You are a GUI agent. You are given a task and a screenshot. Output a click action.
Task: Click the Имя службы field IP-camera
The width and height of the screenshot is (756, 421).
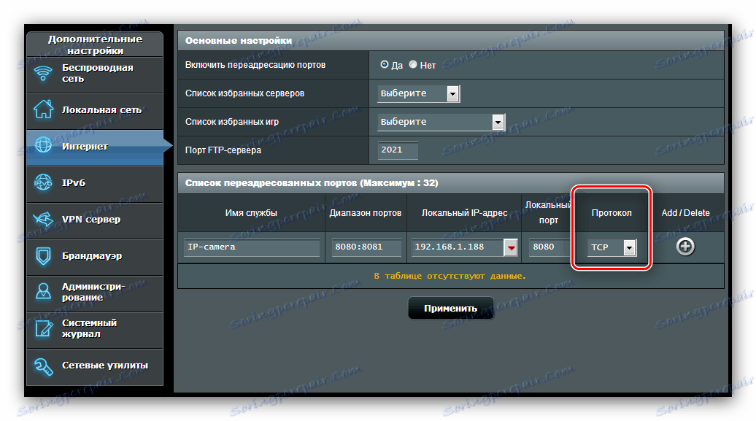pyautogui.click(x=252, y=247)
